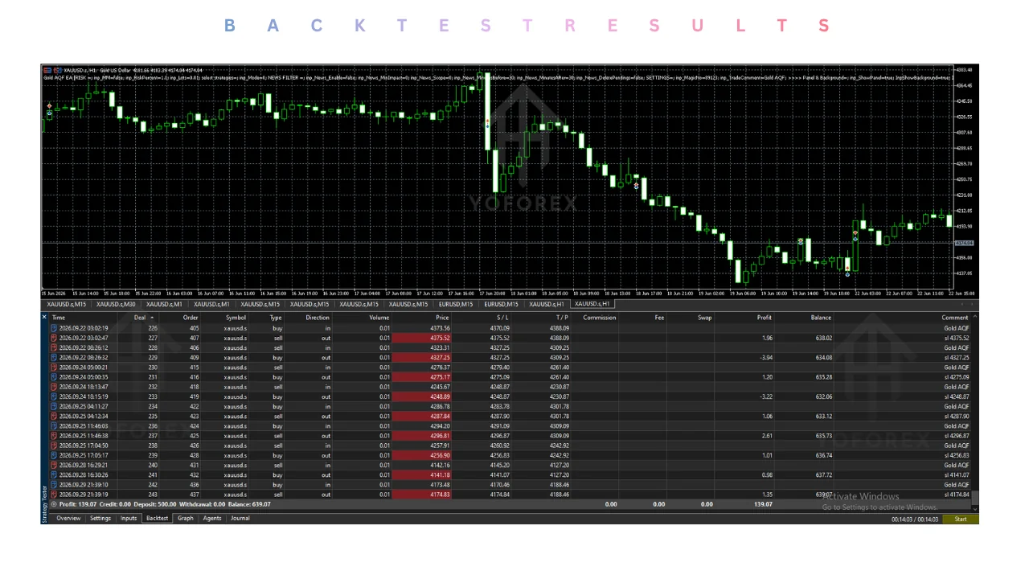This screenshot has height=579, width=1029.
Task: Open the Overview tab
Action: click(68, 519)
